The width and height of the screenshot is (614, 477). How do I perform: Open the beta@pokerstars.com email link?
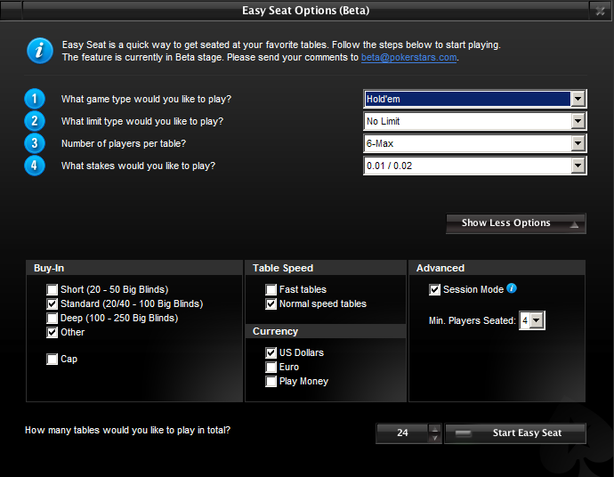408,57
